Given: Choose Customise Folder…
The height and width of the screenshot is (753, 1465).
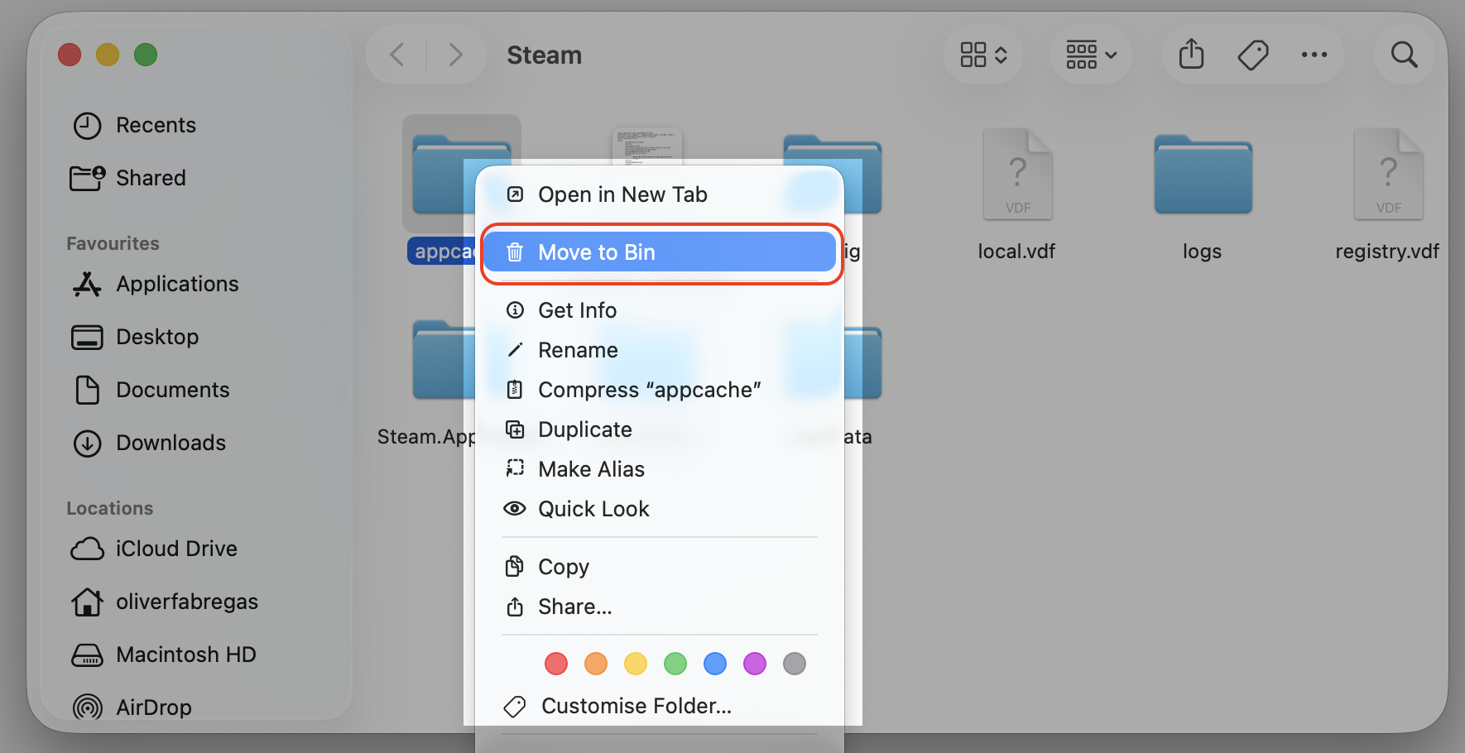Looking at the screenshot, I should (660, 706).
